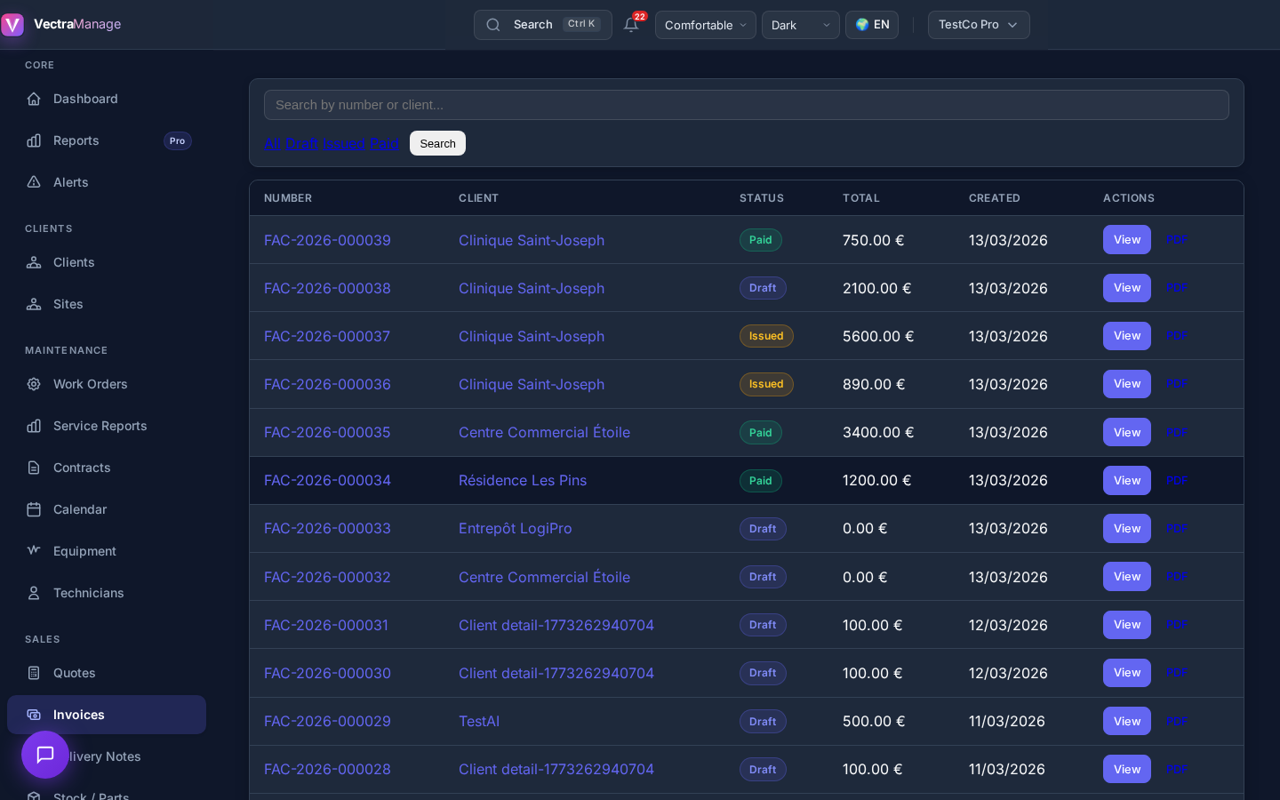Open the Dark theme dropdown

800,25
